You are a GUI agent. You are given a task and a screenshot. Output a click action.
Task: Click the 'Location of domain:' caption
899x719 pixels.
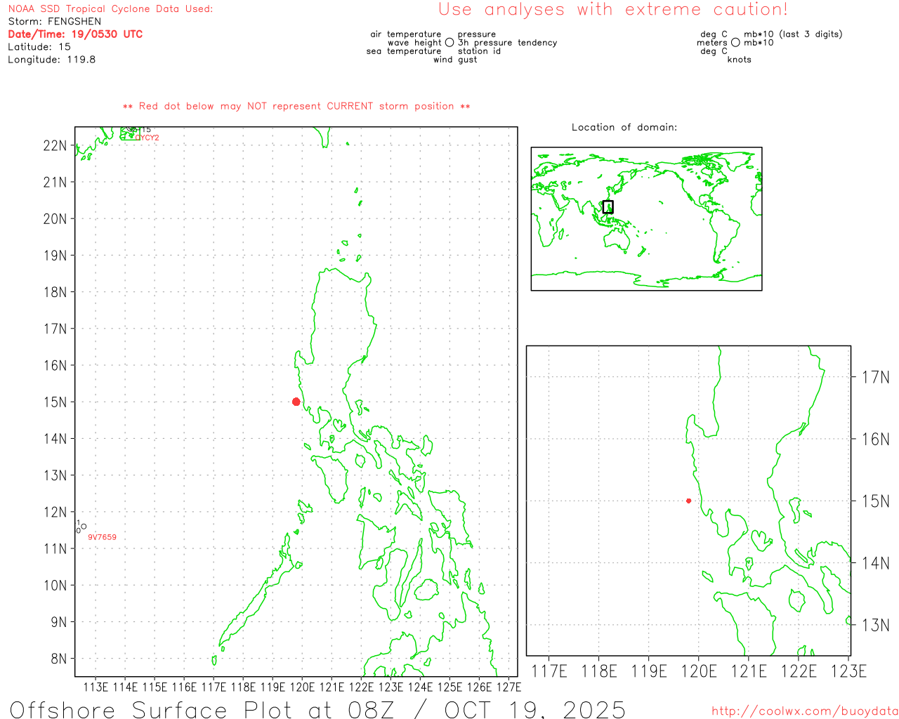pyautogui.click(x=624, y=127)
